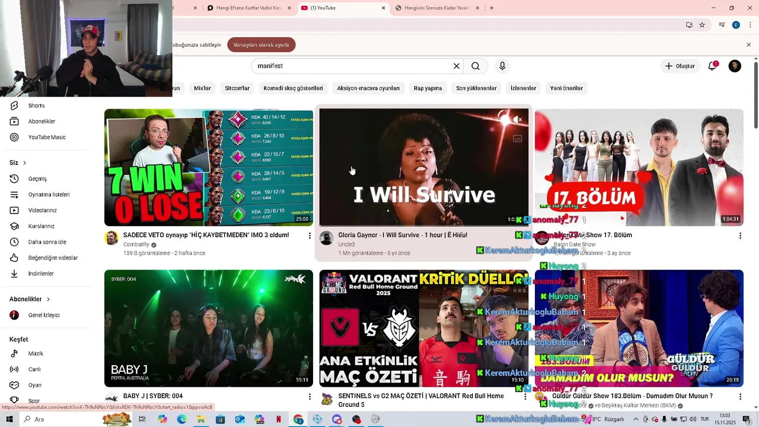Open options menu for Güldür Güldür Show video
This screenshot has height=427, width=759.
click(740, 396)
